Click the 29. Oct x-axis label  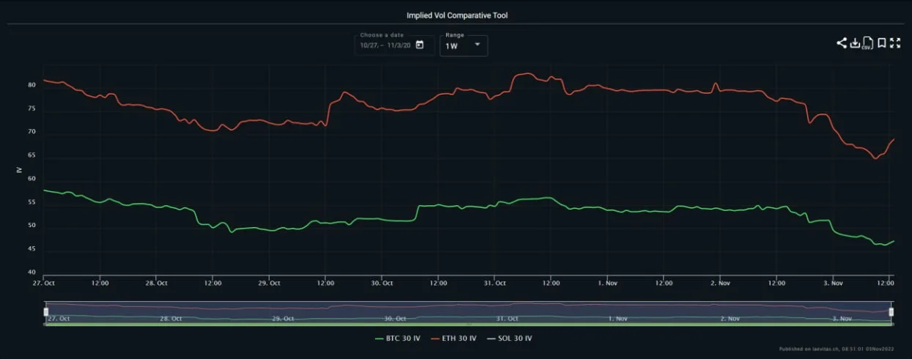[270, 282]
